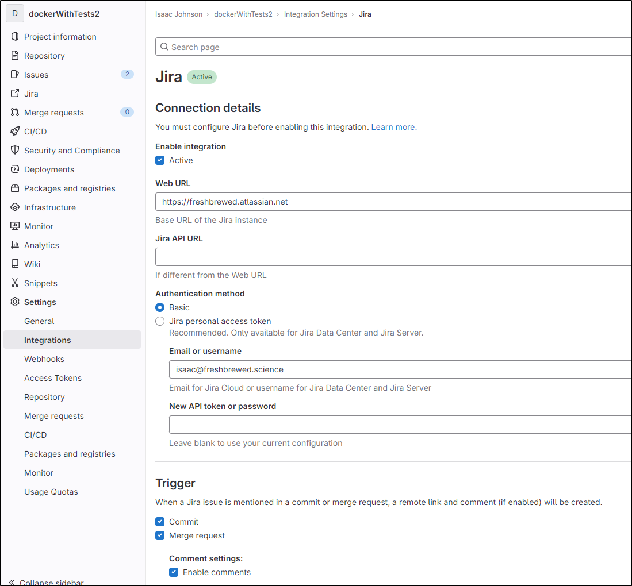Click Integration Settings breadcrumb link
Viewport: 632px width, 586px height.
coord(316,14)
